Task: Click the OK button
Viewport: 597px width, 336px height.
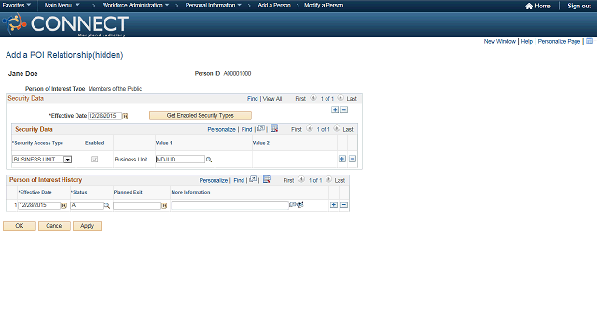Action: pos(20,226)
